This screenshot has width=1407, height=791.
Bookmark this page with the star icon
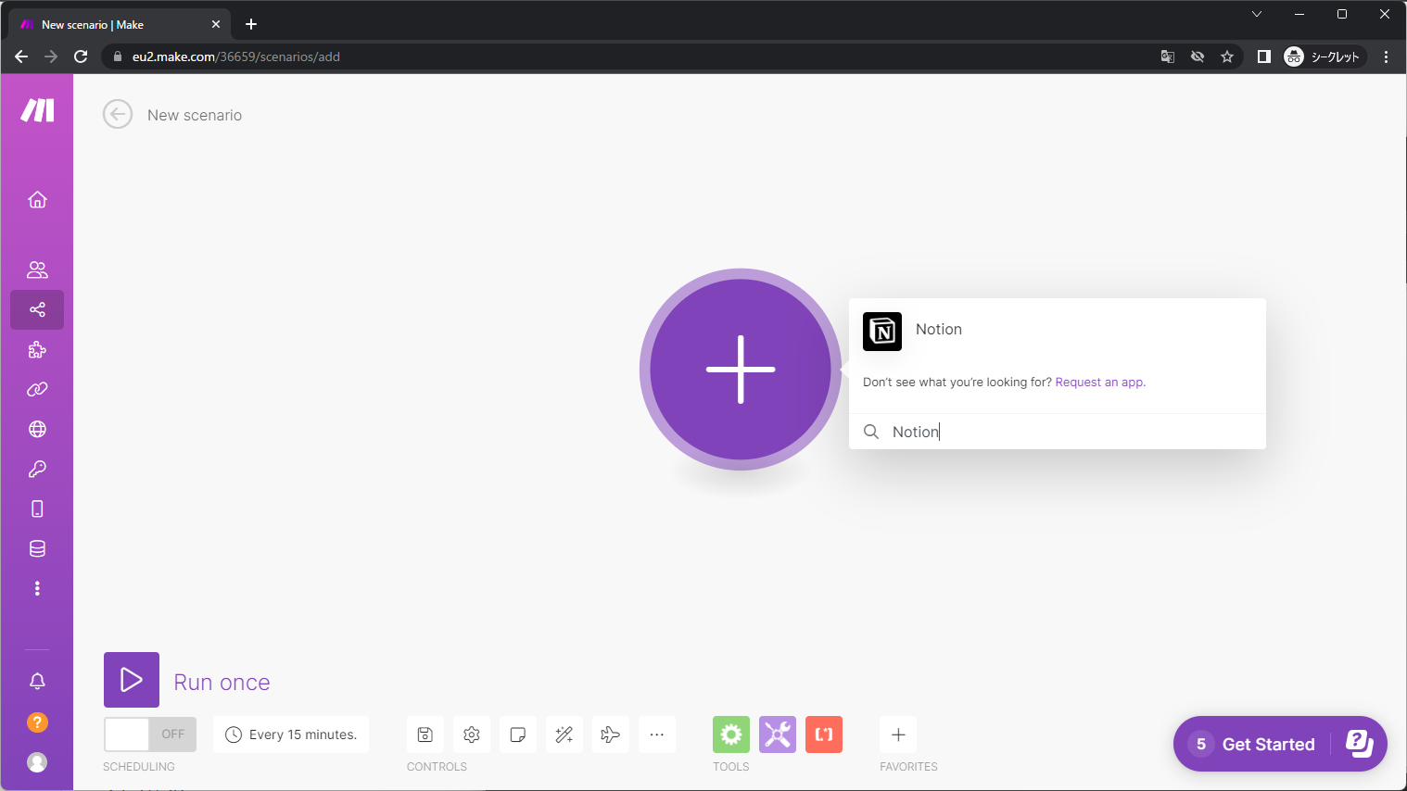coord(1227,56)
